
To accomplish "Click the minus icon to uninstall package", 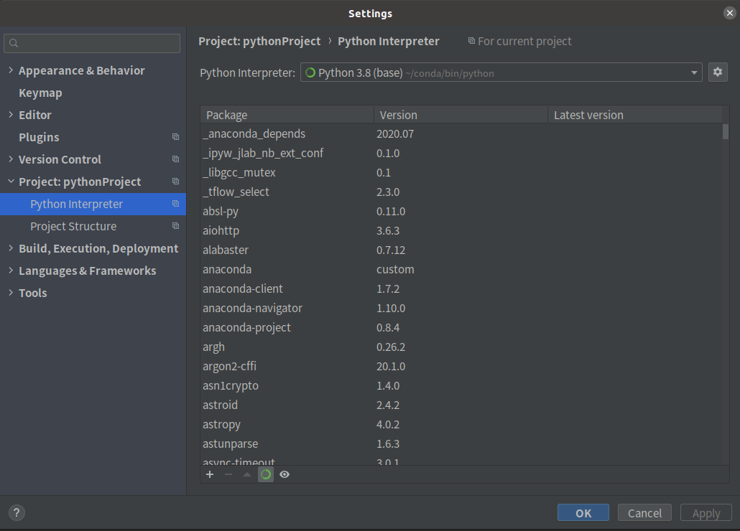I will click(228, 474).
